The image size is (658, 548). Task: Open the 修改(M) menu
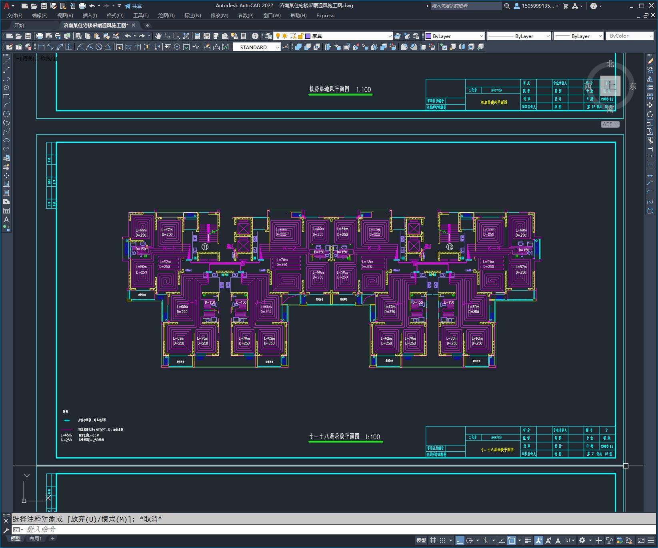[219, 15]
